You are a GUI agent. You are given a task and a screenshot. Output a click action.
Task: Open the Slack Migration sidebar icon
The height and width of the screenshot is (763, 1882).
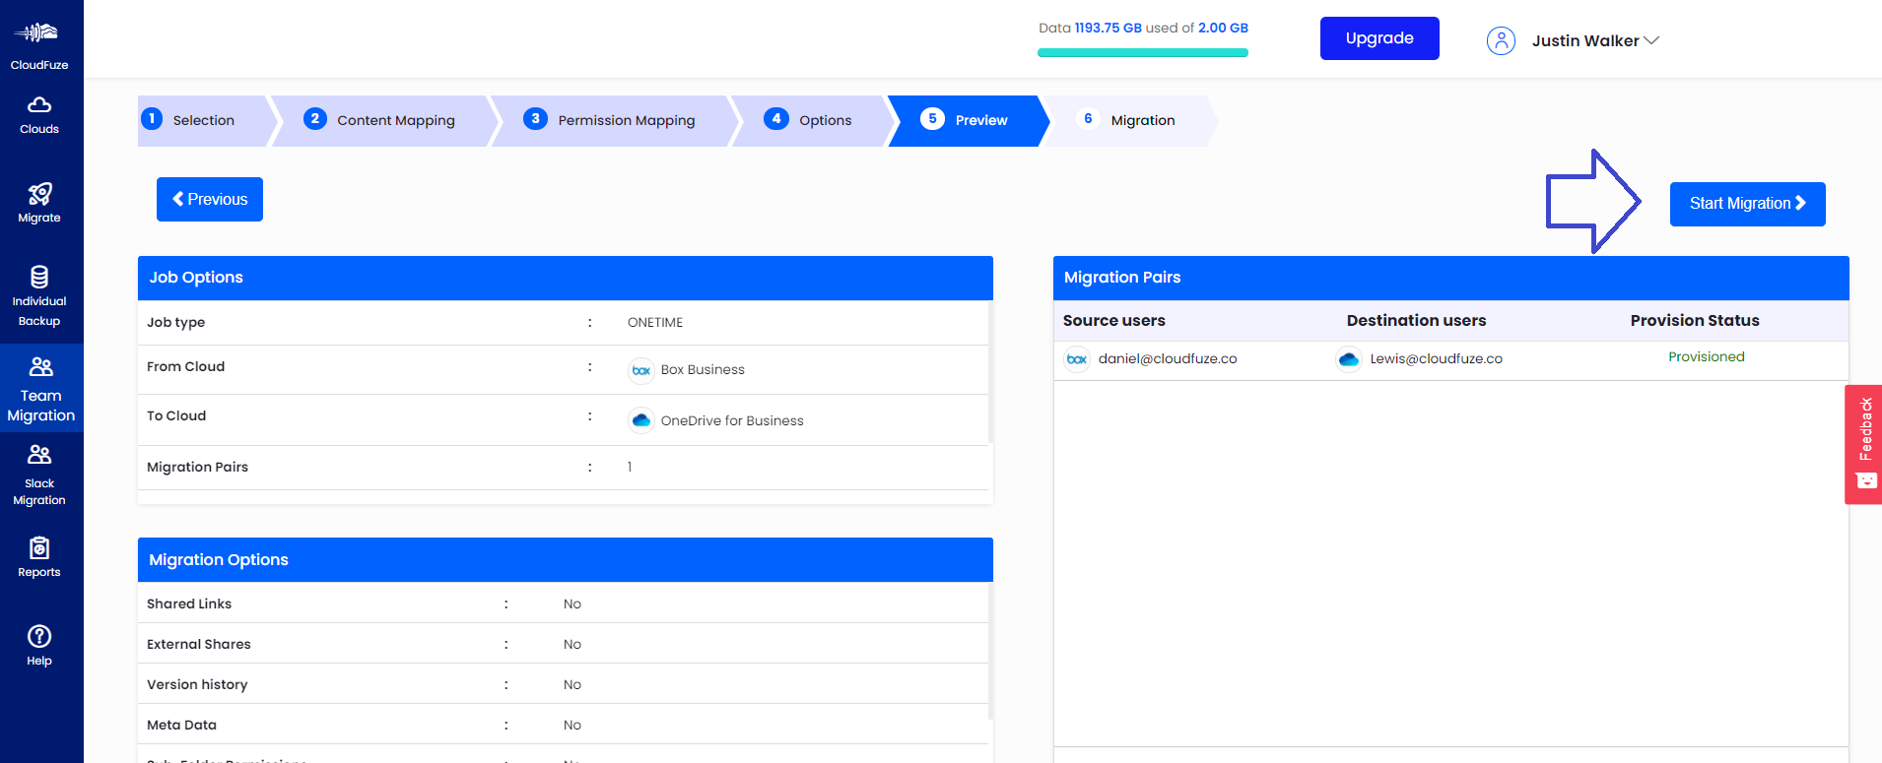point(39,454)
